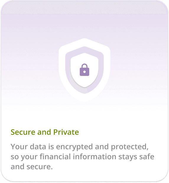Click the bottom tip of the shield
169x183 pixels.
84,100
